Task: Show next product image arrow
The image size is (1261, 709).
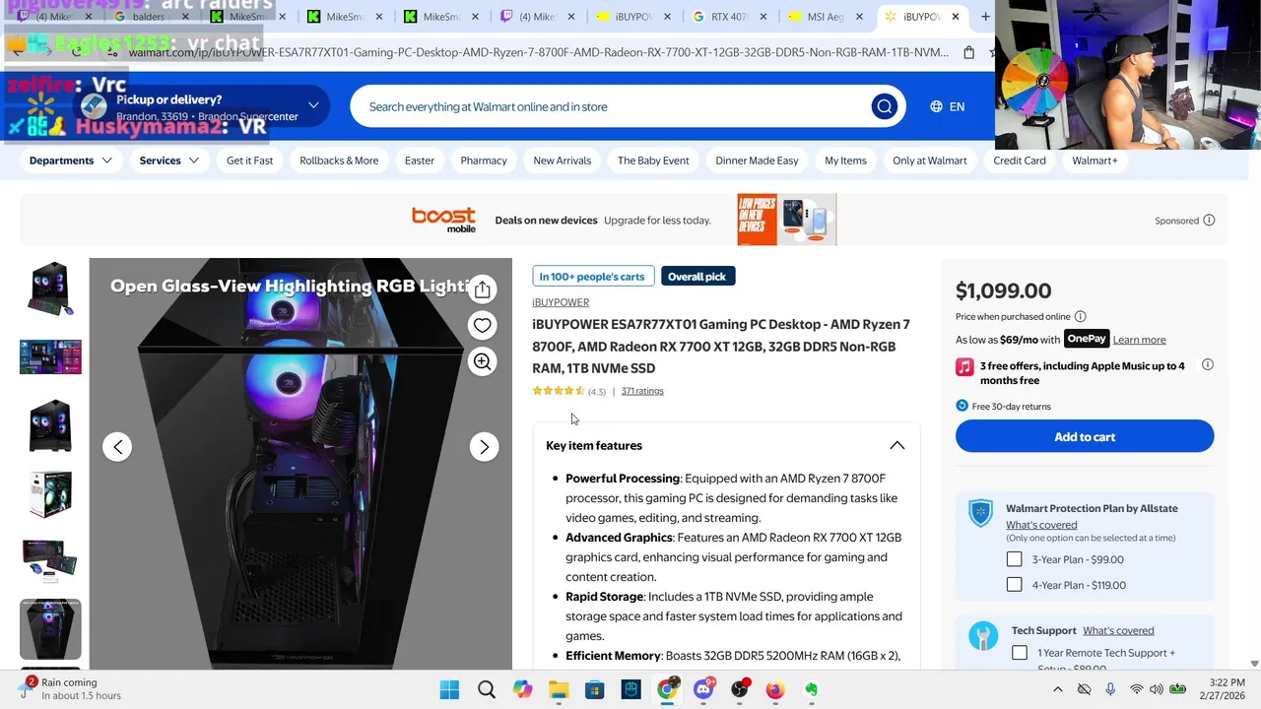Action: point(484,447)
